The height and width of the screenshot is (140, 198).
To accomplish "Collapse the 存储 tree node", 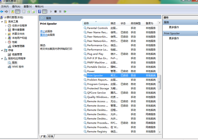I will (x=2, y=50).
